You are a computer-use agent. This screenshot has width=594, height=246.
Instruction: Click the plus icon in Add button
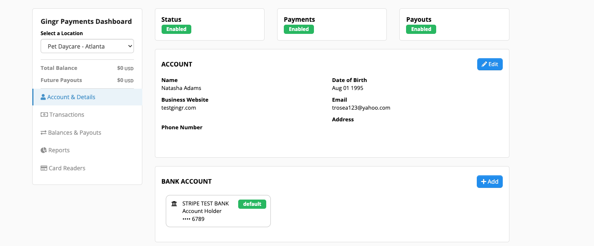click(483, 182)
